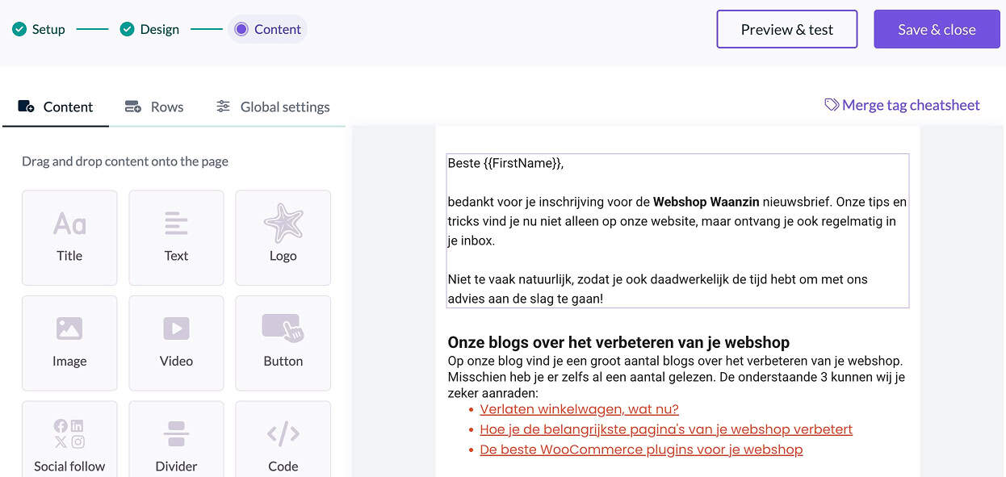The image size is (1006, 477).
Task: Open the 'Verlaten winkelwagen, wat nu?' link
Action: pyautogui.click(x=579, y=409)
